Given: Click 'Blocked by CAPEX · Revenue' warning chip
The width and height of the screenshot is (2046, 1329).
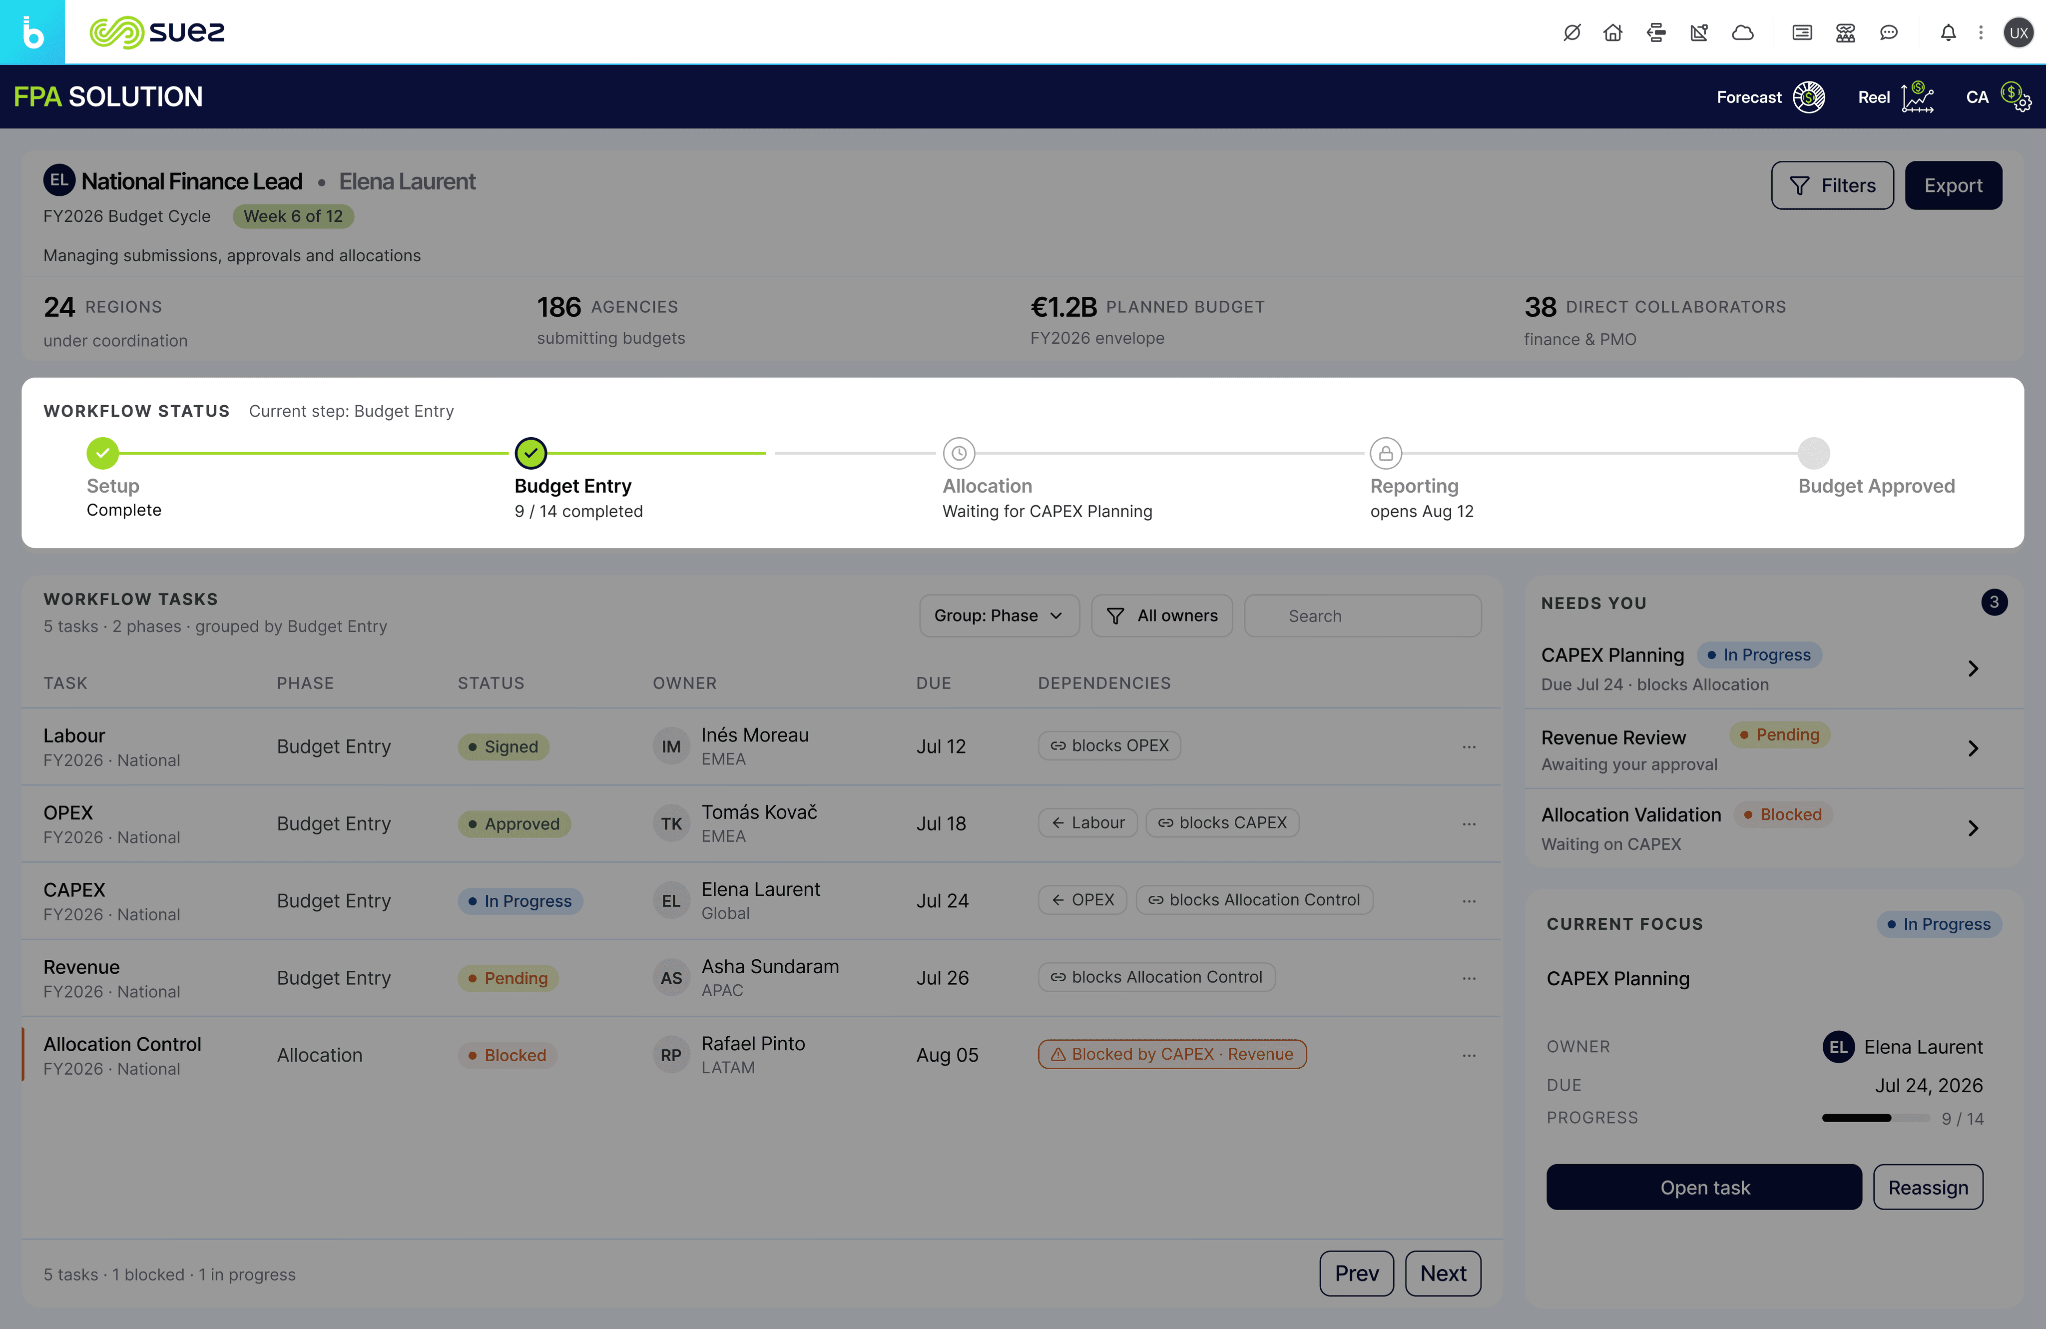Looking at the screenshot, I should click(1172, 1054).
